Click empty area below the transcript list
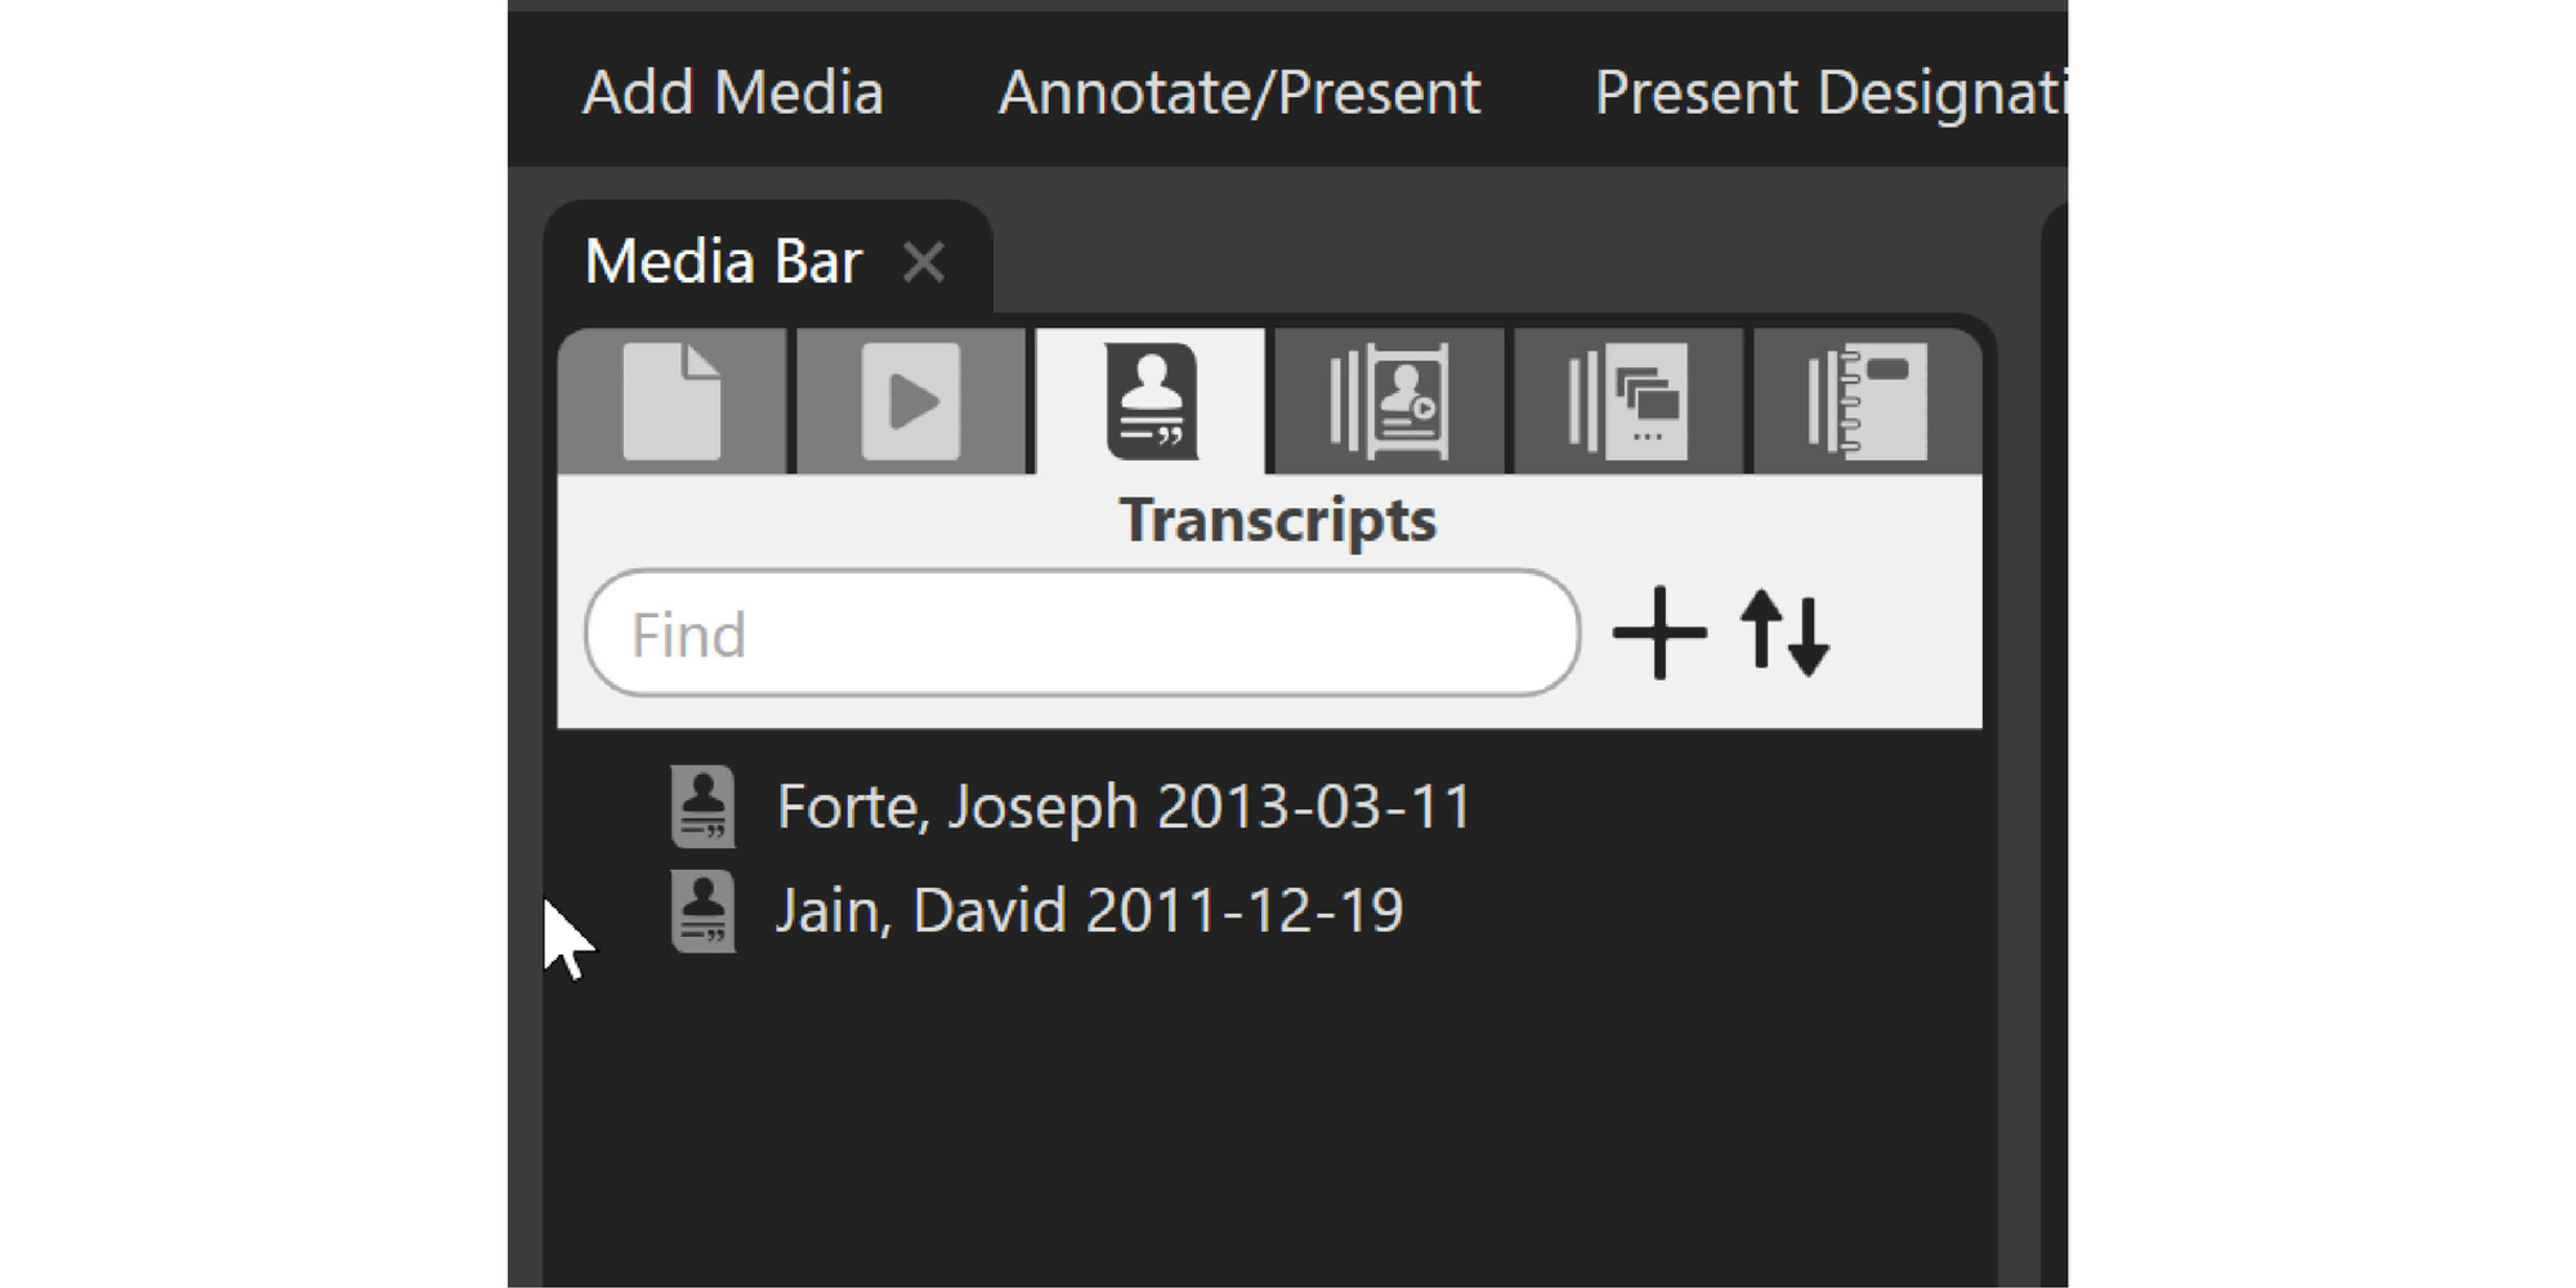The height and width of the screenshot is (1288, 2576). (1270, 1120)
